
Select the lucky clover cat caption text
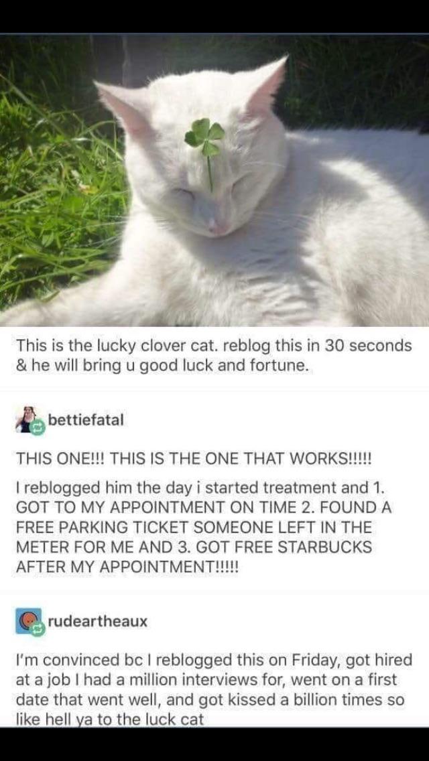(214, 355)
